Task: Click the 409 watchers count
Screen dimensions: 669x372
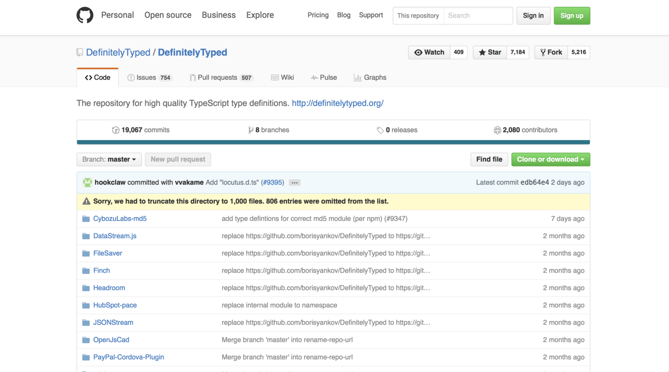Action: [x=459, y=52]
